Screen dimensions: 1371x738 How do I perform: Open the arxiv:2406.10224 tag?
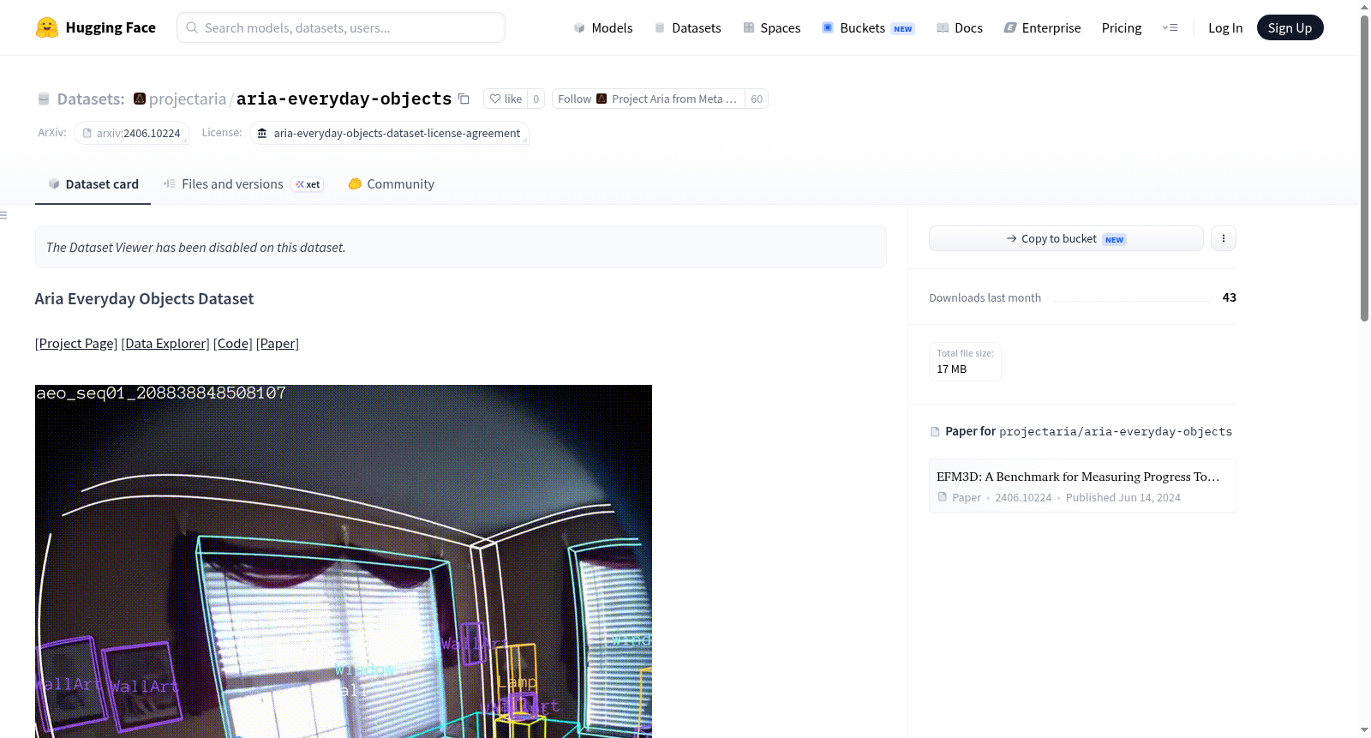tap(131, 133)
